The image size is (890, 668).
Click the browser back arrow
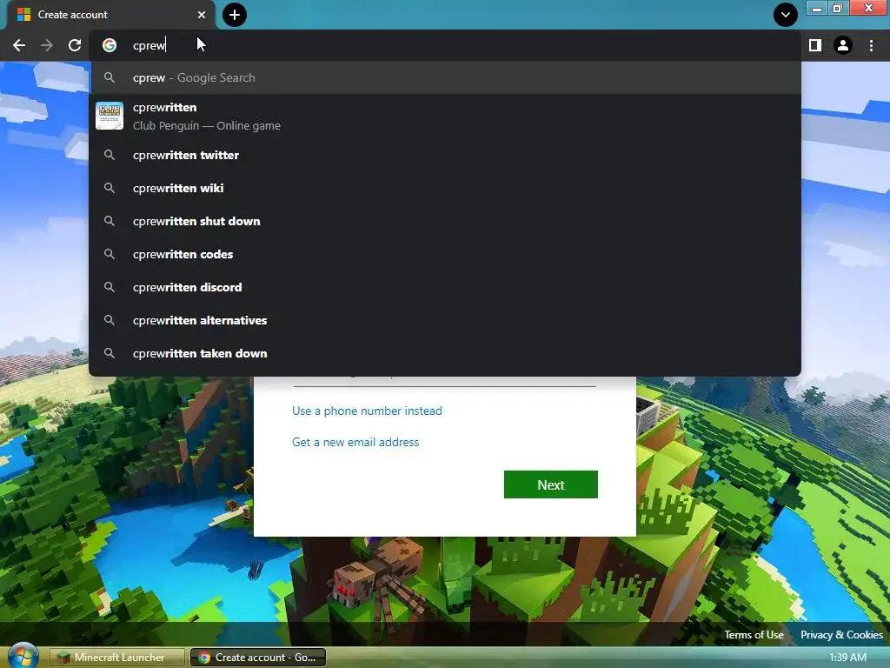point(19,45)
